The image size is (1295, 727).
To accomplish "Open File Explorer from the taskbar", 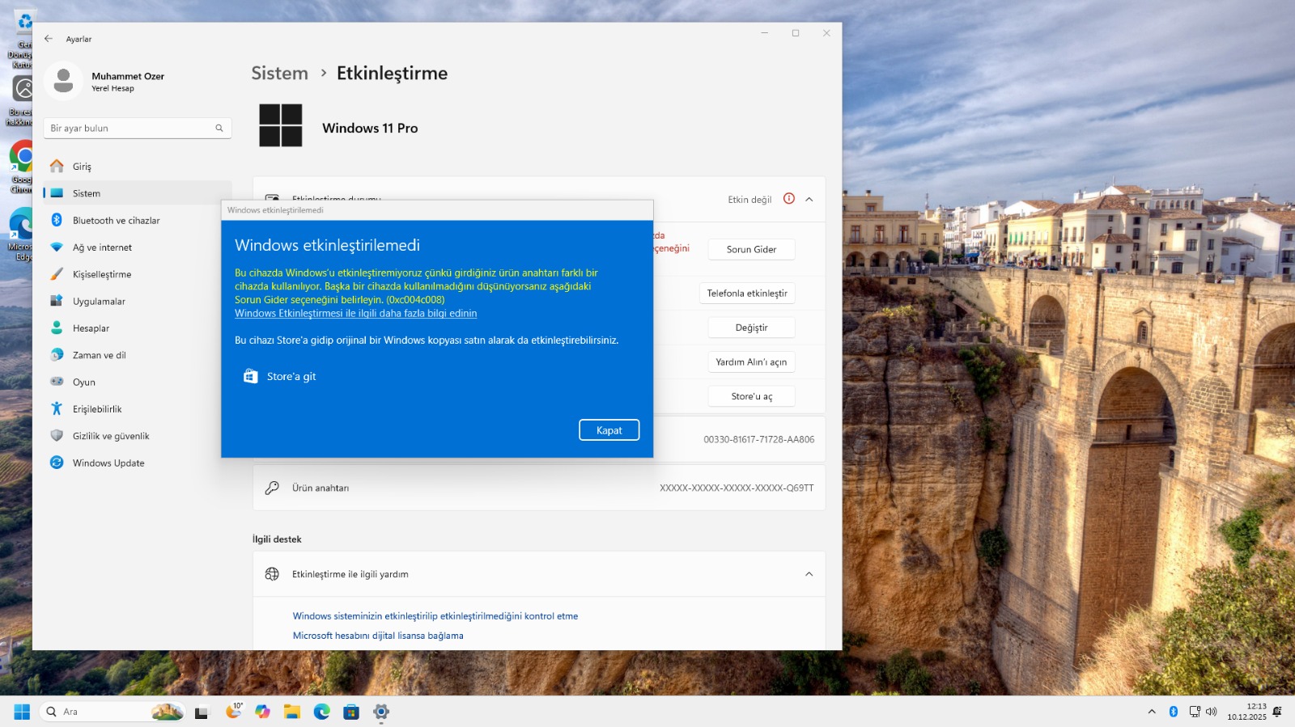I will click(x=292, y=712).
